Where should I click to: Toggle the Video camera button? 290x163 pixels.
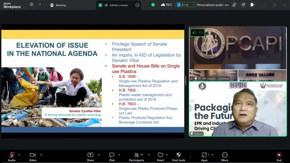(33, 157)
